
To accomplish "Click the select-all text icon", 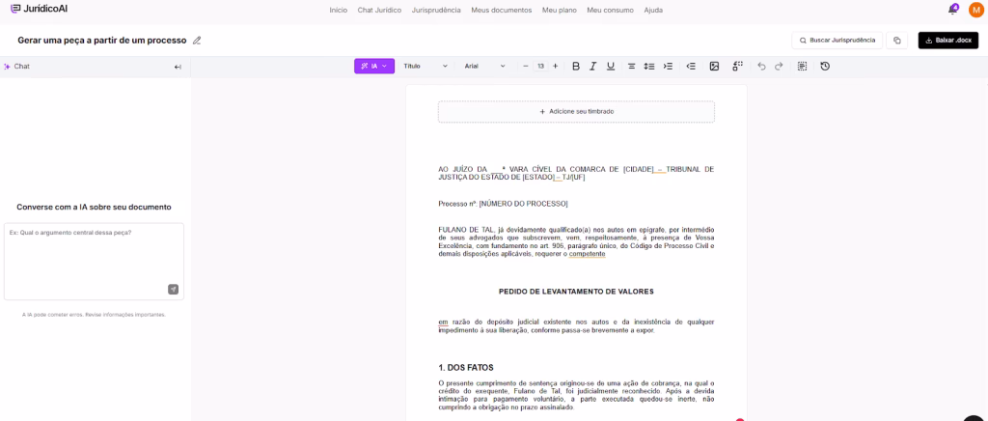I will tap(802, 66).
